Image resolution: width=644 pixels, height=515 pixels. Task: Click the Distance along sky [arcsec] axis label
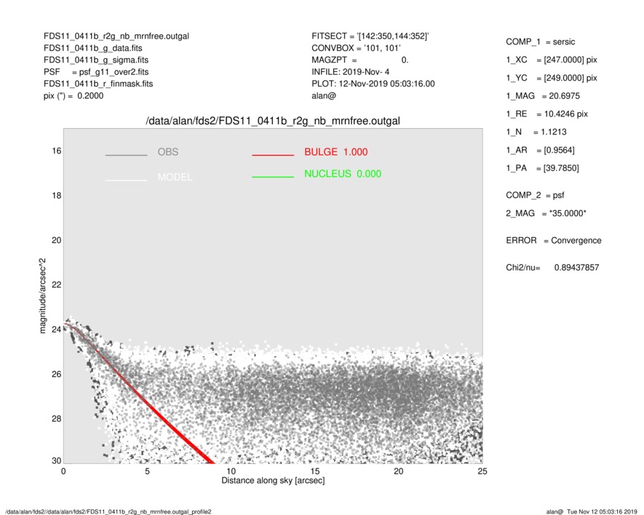pyautogui.click(x=273, y=481)
